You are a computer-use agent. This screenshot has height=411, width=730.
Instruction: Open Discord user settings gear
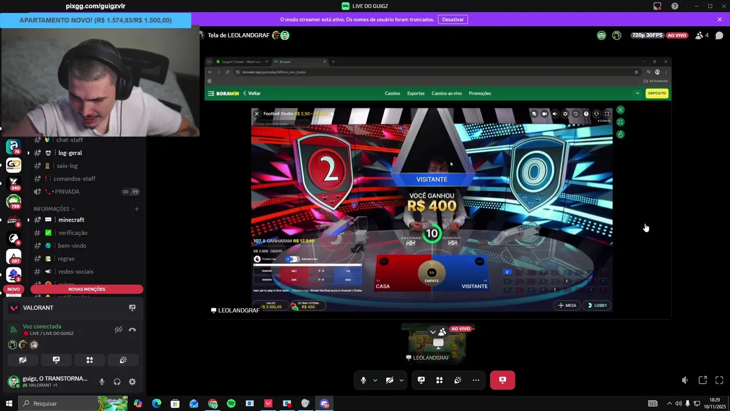(x=132, y=382)
